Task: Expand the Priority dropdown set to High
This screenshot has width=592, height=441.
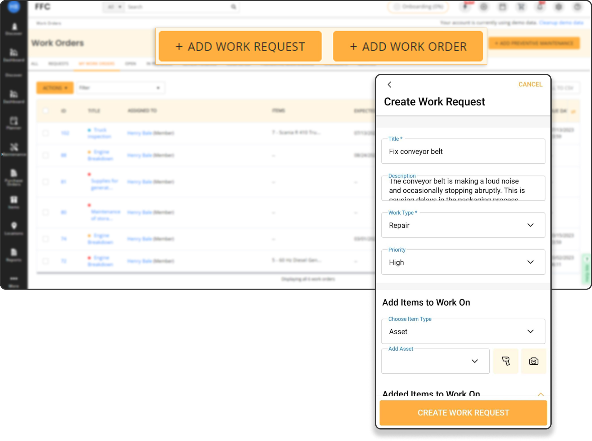Action: click(x=463, y=262)
